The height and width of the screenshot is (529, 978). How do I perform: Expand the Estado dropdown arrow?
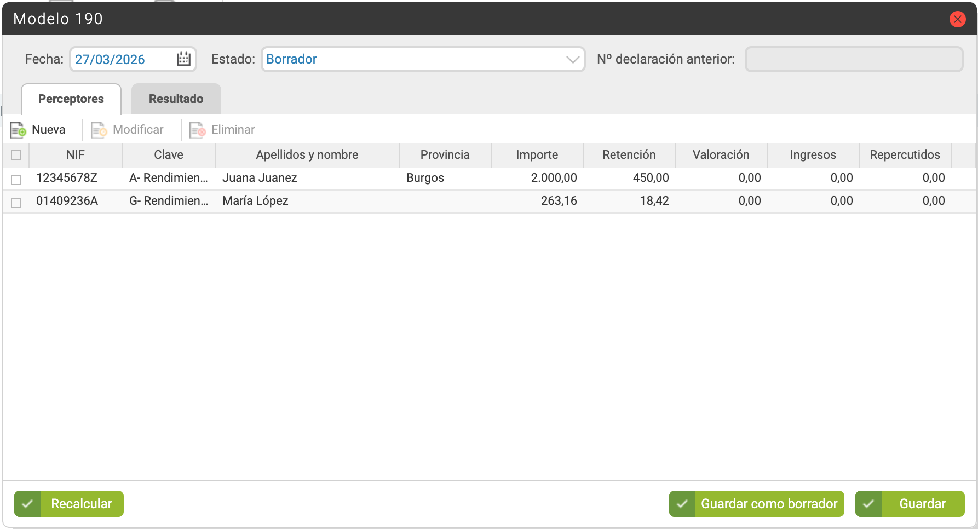[x=573, y=59]
